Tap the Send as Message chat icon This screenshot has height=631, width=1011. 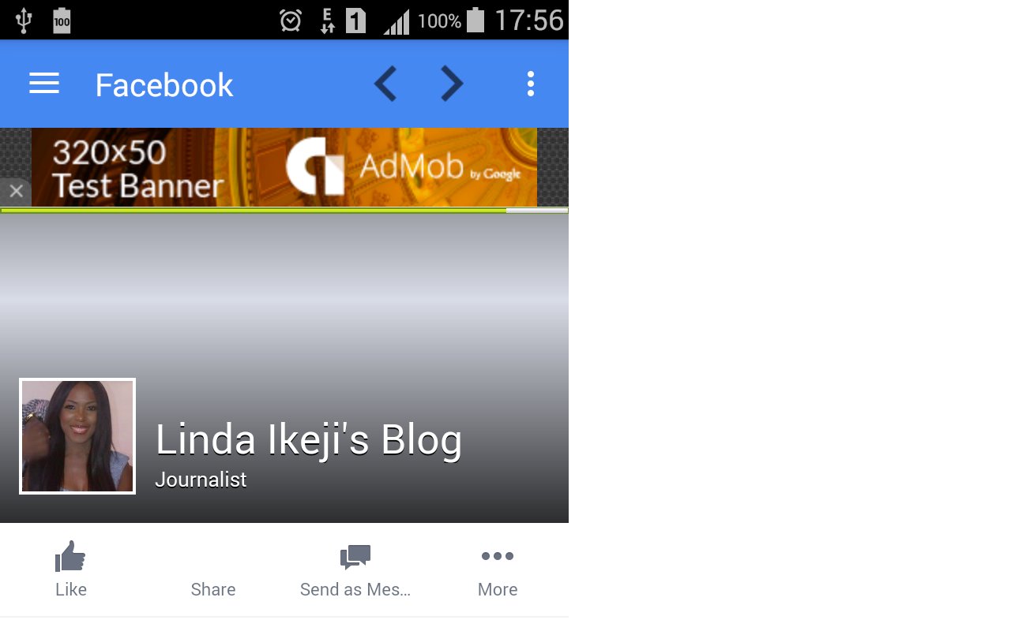coord(355,557)
